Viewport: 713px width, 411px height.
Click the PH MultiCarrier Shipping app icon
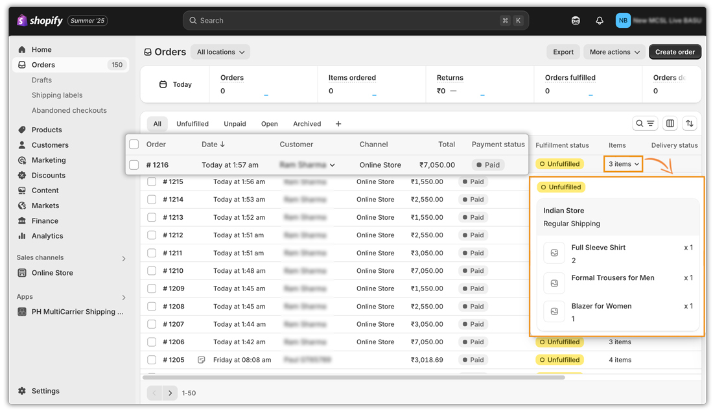coord(22,311)
